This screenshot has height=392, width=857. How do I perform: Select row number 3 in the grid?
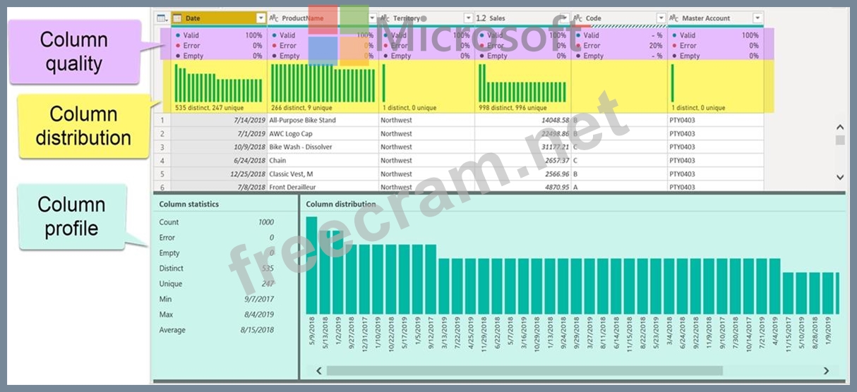point(162,147)
